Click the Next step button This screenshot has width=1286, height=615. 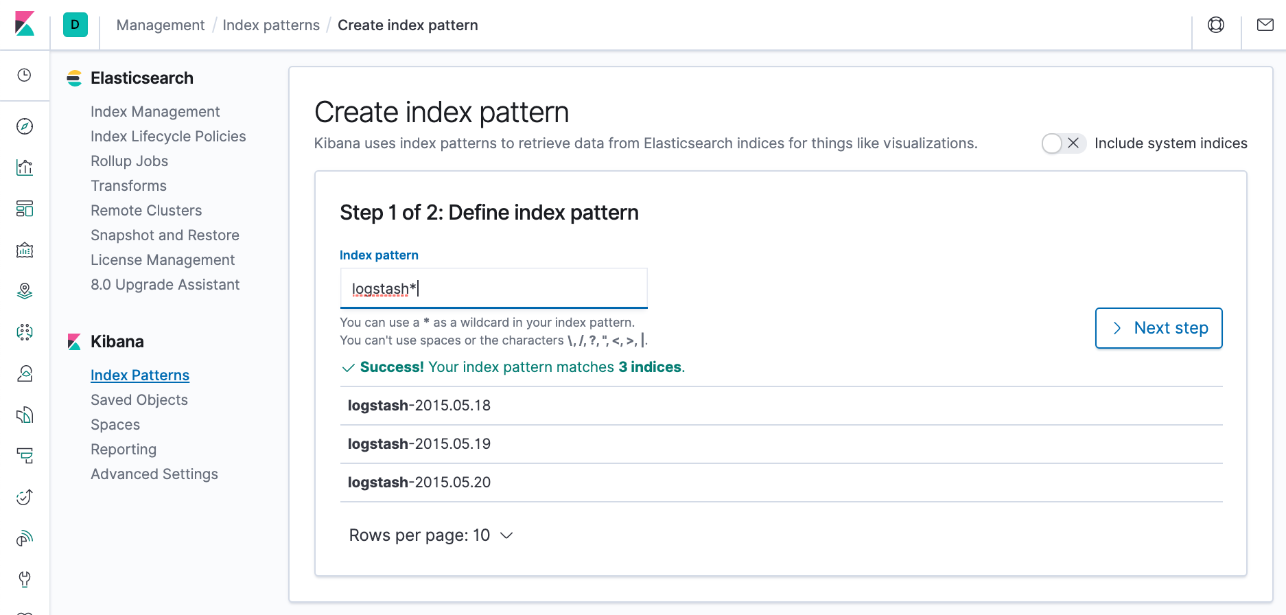pos(1158,328)
